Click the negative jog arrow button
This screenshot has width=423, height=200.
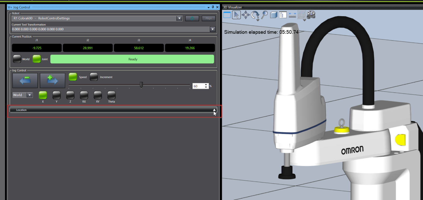coord(25,80)
